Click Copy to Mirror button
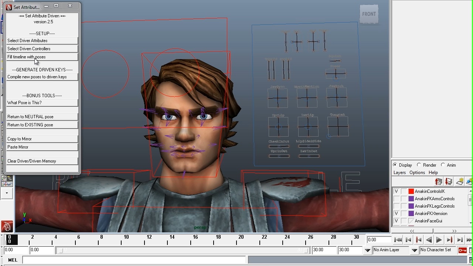The height and width of the screenshot is (266, 473). [x=42, y=139]
